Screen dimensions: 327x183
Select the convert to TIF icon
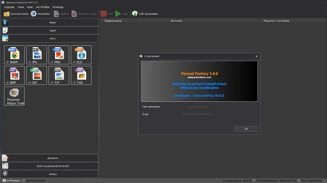(x=59, y=75)
